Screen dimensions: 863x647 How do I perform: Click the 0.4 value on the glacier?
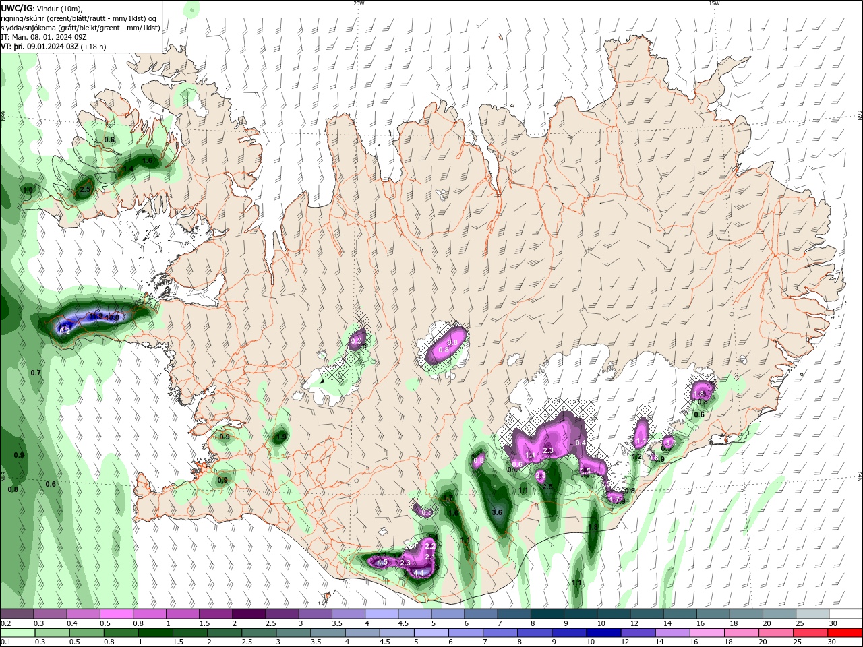pyautogui.click(x=581, y=443)
